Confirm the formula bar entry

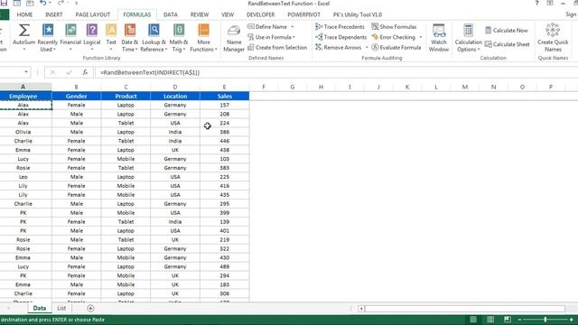click(69, 72)
